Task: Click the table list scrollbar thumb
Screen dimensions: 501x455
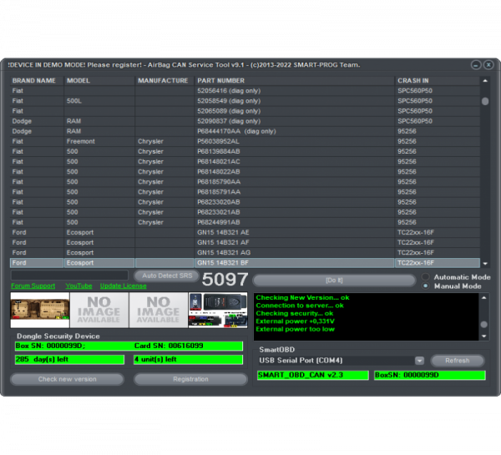Action: click(x=485, y=101)
